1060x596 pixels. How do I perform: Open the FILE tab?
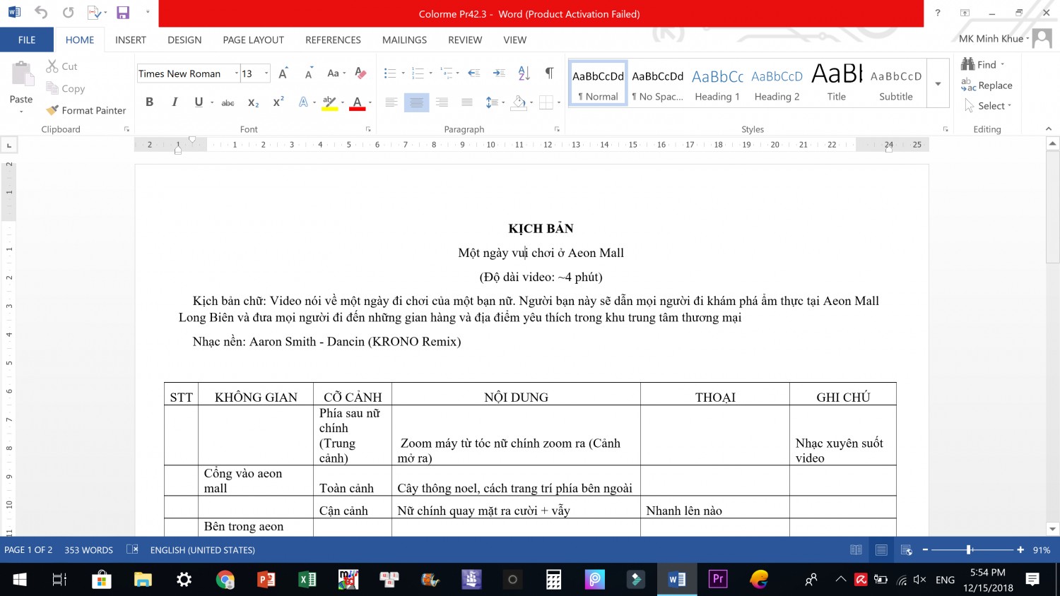(x=27, y=40)
